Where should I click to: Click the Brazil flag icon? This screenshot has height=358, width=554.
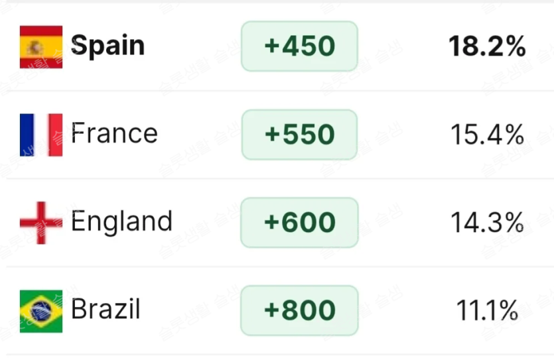coord(41,310)
